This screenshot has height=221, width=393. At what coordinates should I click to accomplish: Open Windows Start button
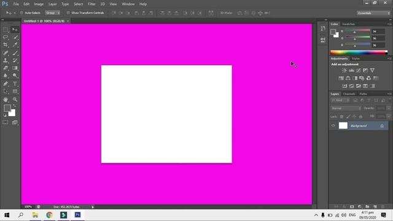click(x=7, y=215)
